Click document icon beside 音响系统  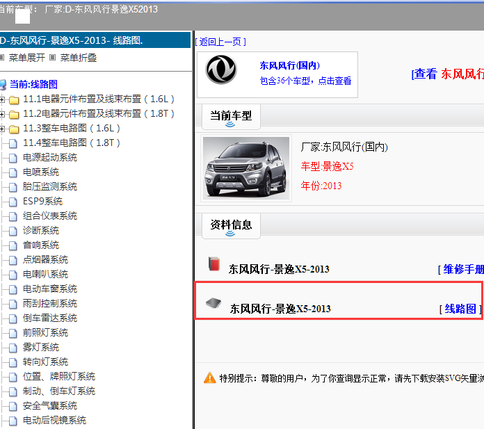[x=13, y=245]
